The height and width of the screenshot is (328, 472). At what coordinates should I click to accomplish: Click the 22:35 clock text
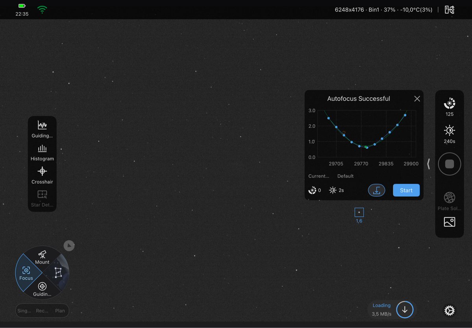point(22,14)
